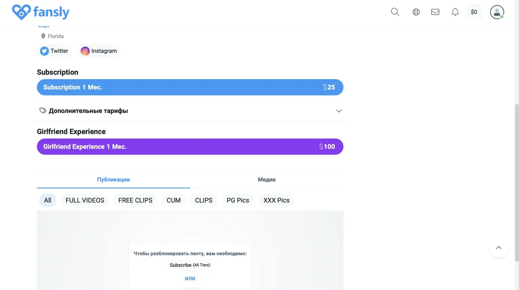Screen dimensions: 519x290
Task: Click the Fansly heart logo
Action: coord(21,12)
